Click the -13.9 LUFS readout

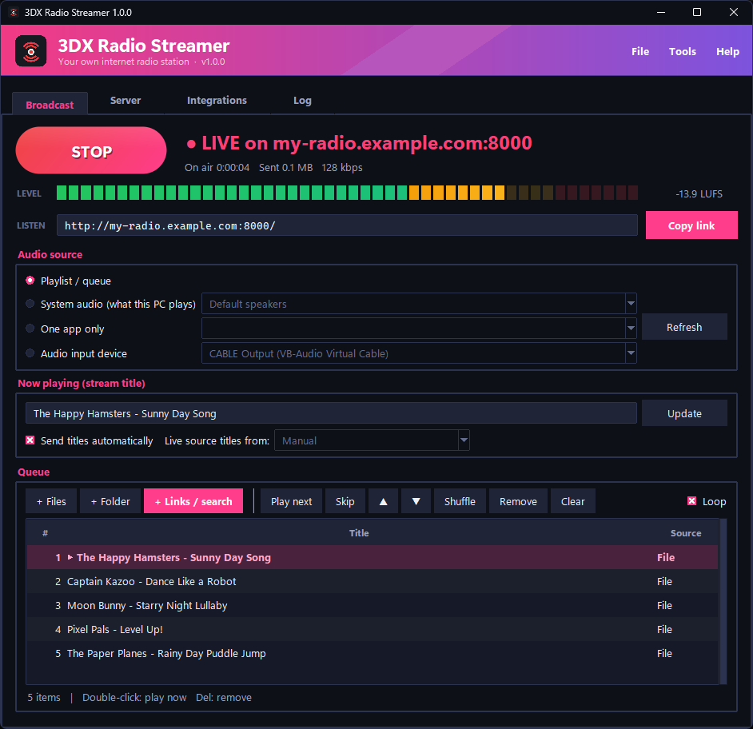(699, 194)
